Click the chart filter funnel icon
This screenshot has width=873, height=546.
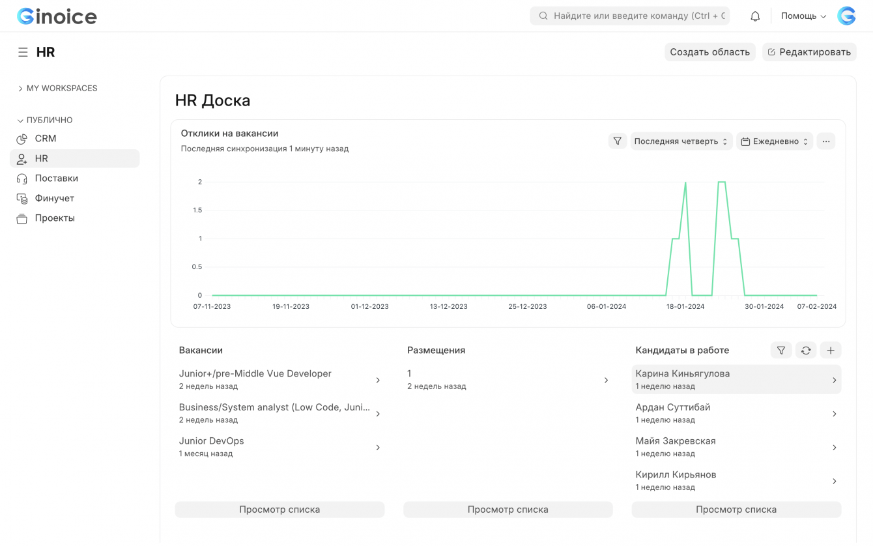[x=618, y=141]
